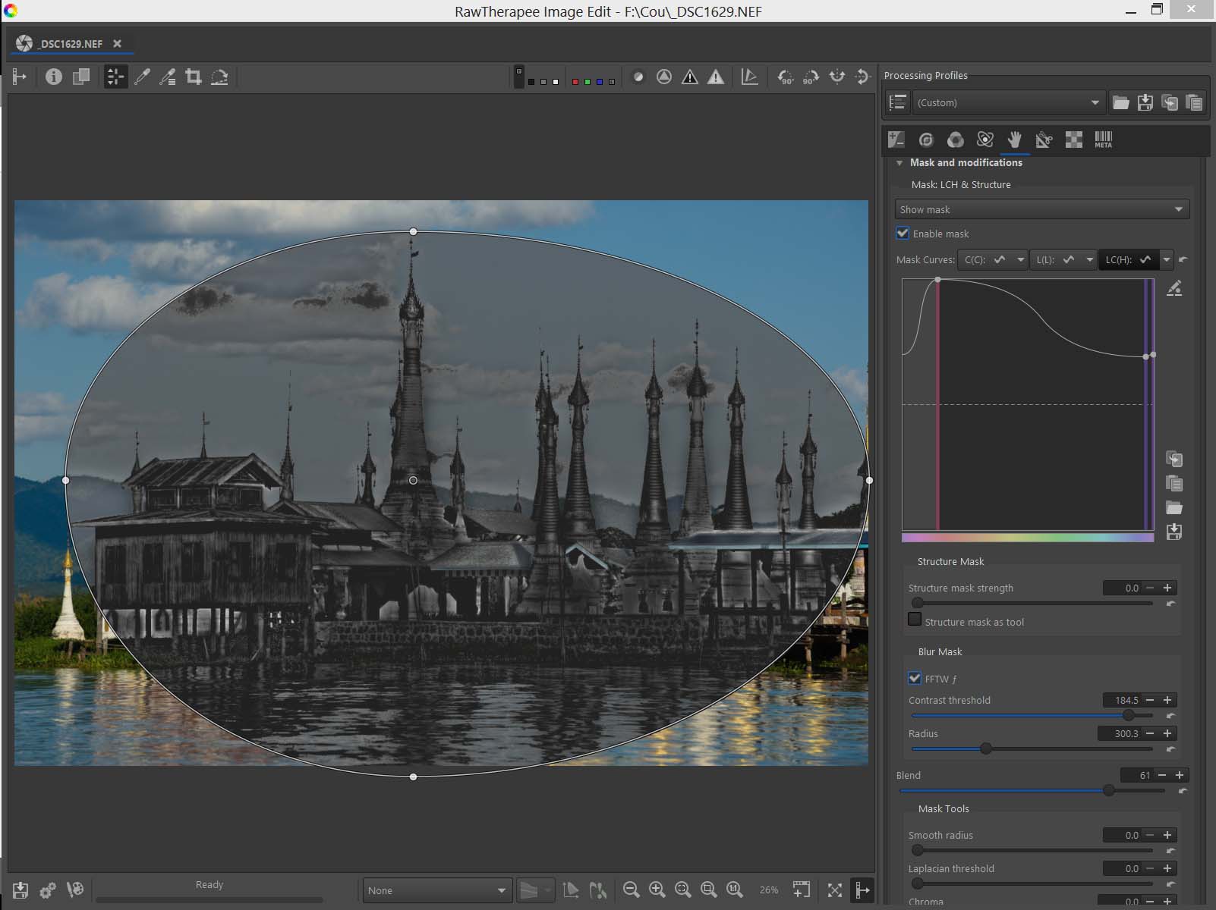Select the C(C) mask curve button

pyautogui.click(x=984, y=259)
